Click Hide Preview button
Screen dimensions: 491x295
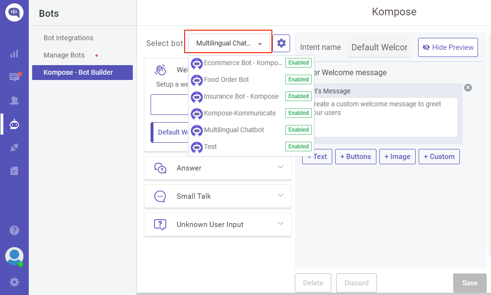click(x=448, y=47)
